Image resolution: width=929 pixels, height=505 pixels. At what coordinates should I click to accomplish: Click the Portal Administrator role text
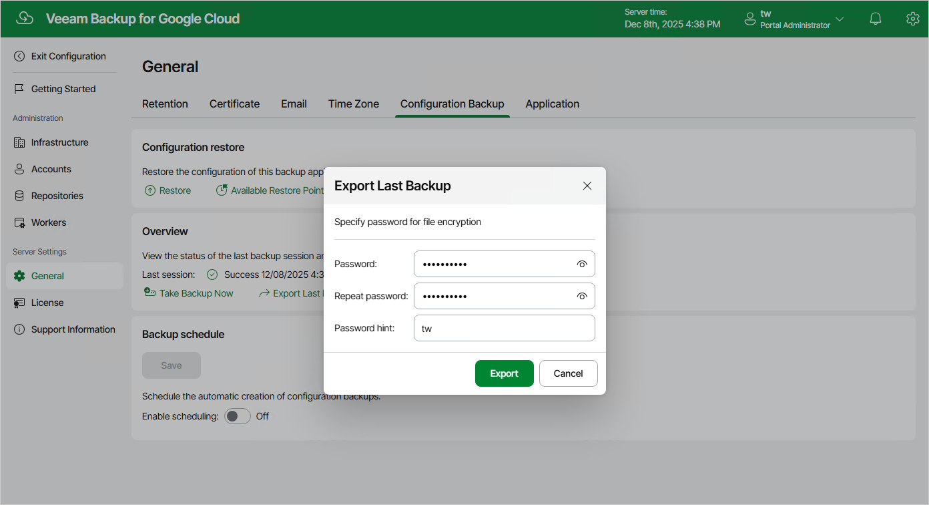796,25
